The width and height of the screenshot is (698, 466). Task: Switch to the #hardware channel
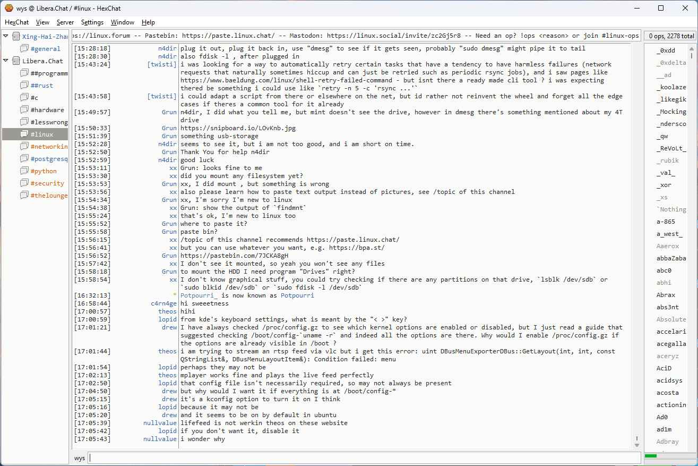(47, 110)
